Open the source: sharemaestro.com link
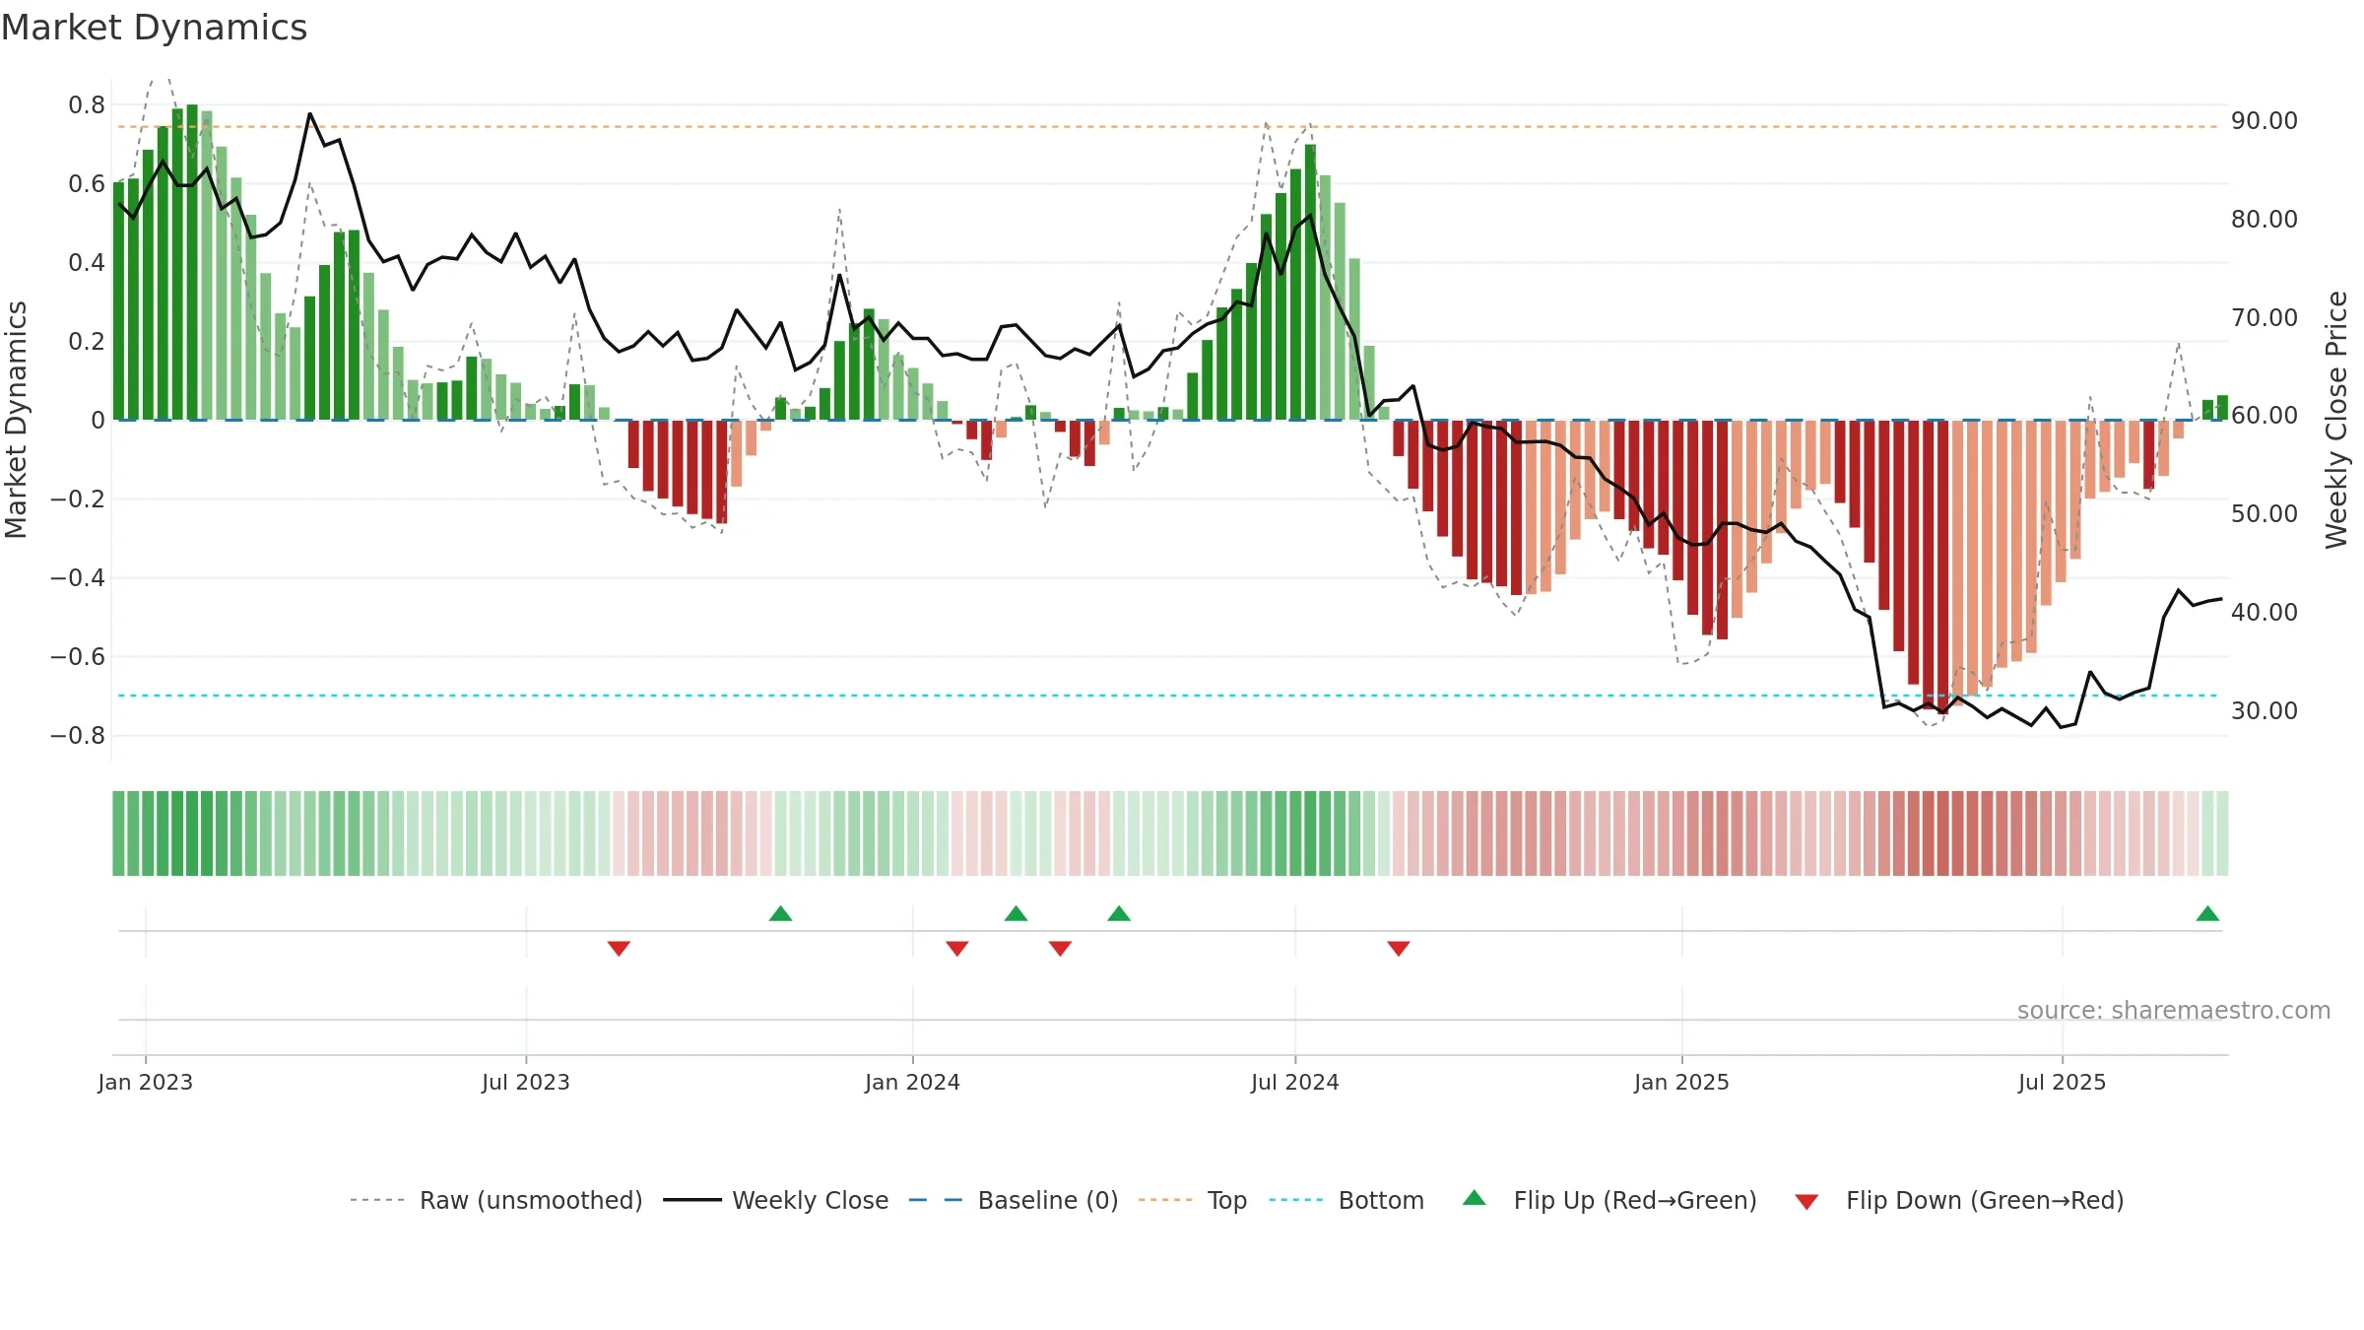This screenshot has height=1330, width=2364. pos(2173,1010)
